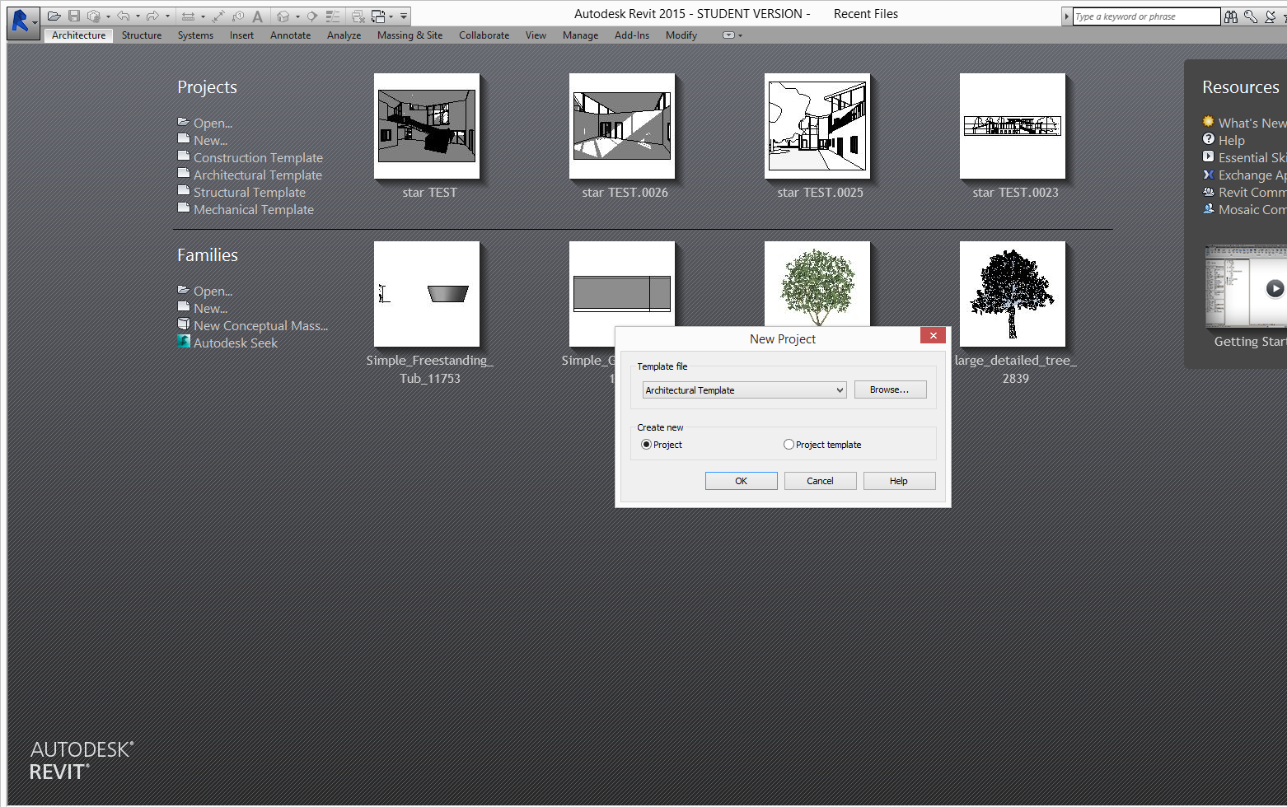
Task: Click the Save disk icon in Quick Access toolbar
Action: (x=74, y=16)
